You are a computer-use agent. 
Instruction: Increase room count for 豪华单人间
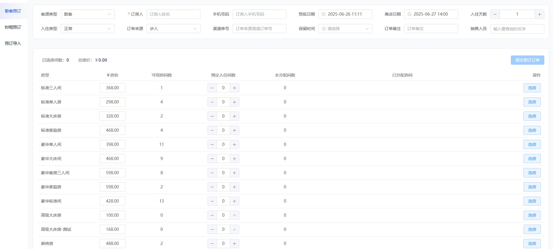(234, 144)
